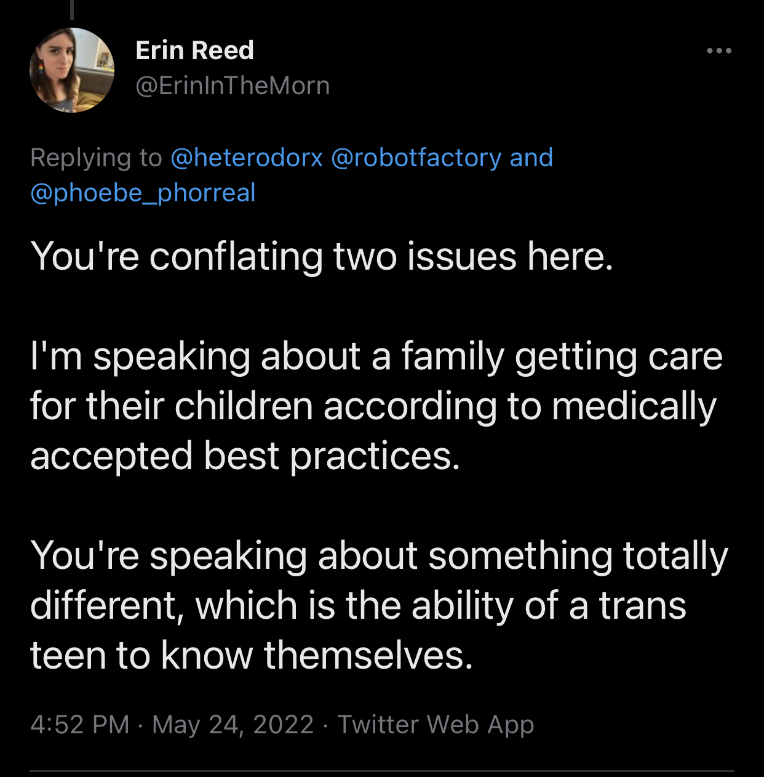Open the @phoebe_phorreal mention
764x777 pixels.
pos(143,193)
